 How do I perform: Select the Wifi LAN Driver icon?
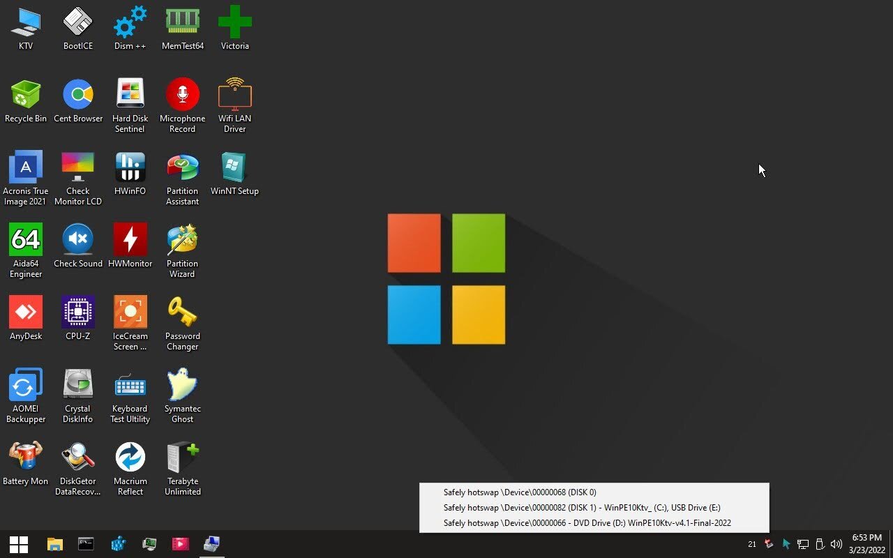click(x=235, y=105)
